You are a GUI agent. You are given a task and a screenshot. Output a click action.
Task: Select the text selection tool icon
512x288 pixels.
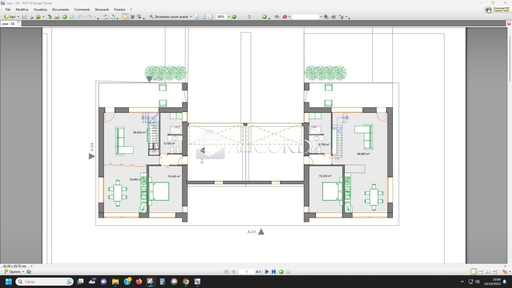click(x=139, y=17)
